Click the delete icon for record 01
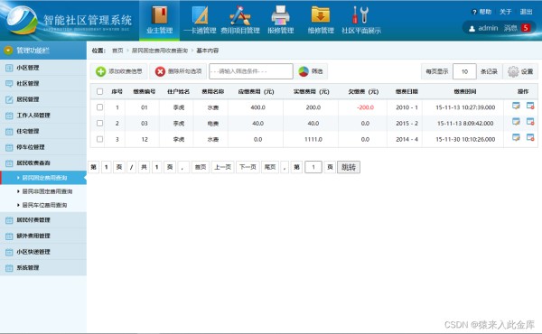Image resolution: width=542 pixels, height=334 pixels. pyautogui.click(x=530, y=106)
